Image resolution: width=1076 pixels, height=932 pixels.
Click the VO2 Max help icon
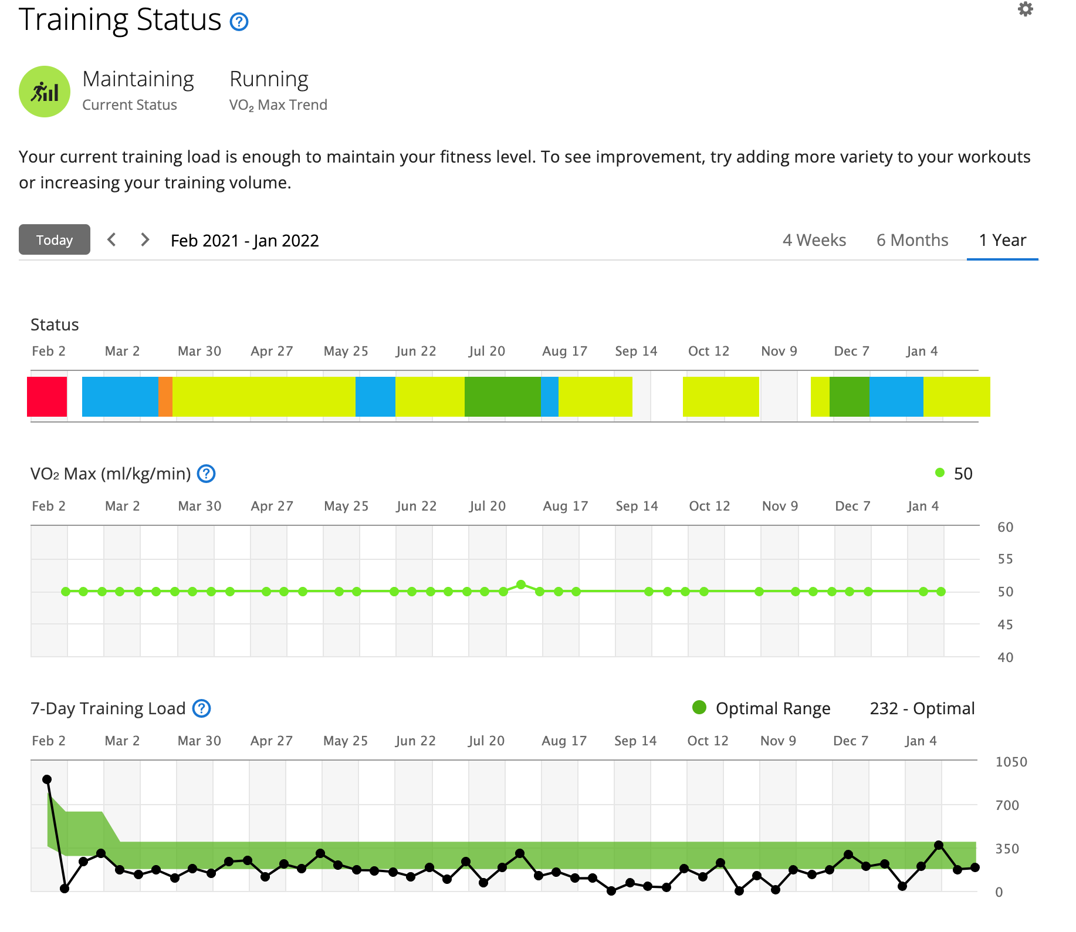coord(206,474)
